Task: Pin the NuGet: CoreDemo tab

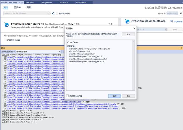Action: coord(19,3)
